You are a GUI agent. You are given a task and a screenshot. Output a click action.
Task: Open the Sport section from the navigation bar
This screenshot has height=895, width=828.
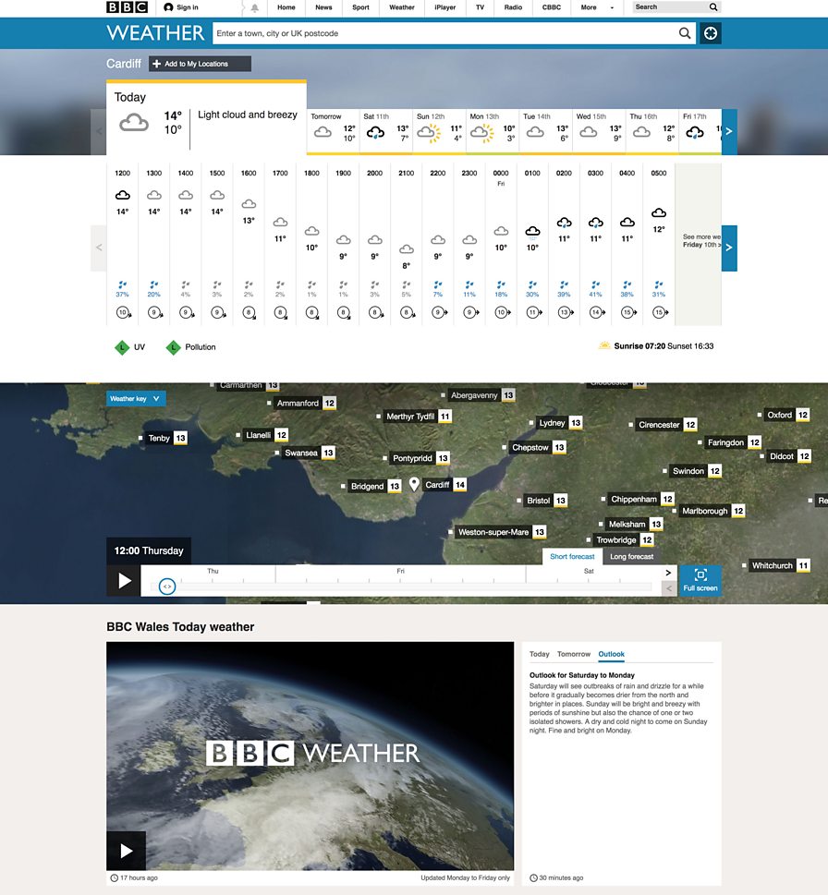pyautogui.click(x=360, y=7)
